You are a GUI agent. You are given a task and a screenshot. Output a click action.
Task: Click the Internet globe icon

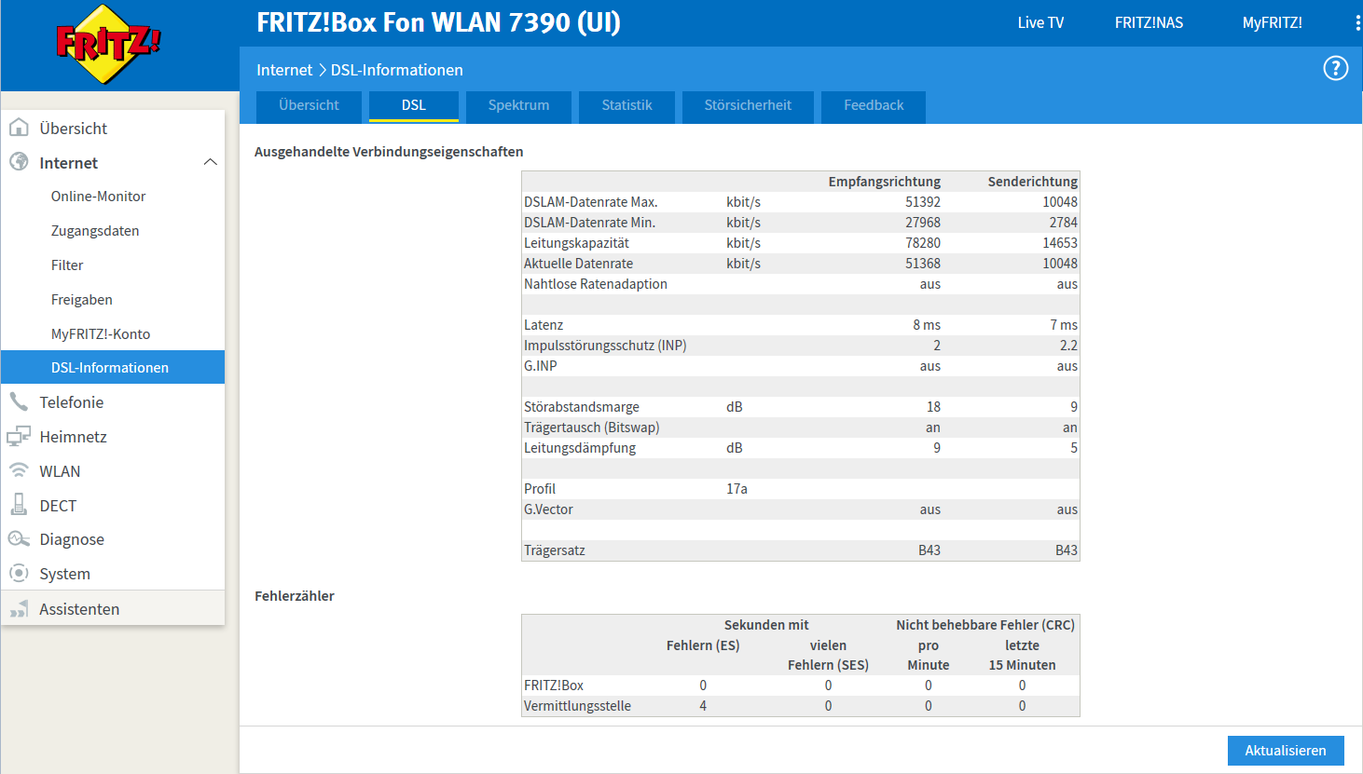pyautogui.click(x=19, y=162)
